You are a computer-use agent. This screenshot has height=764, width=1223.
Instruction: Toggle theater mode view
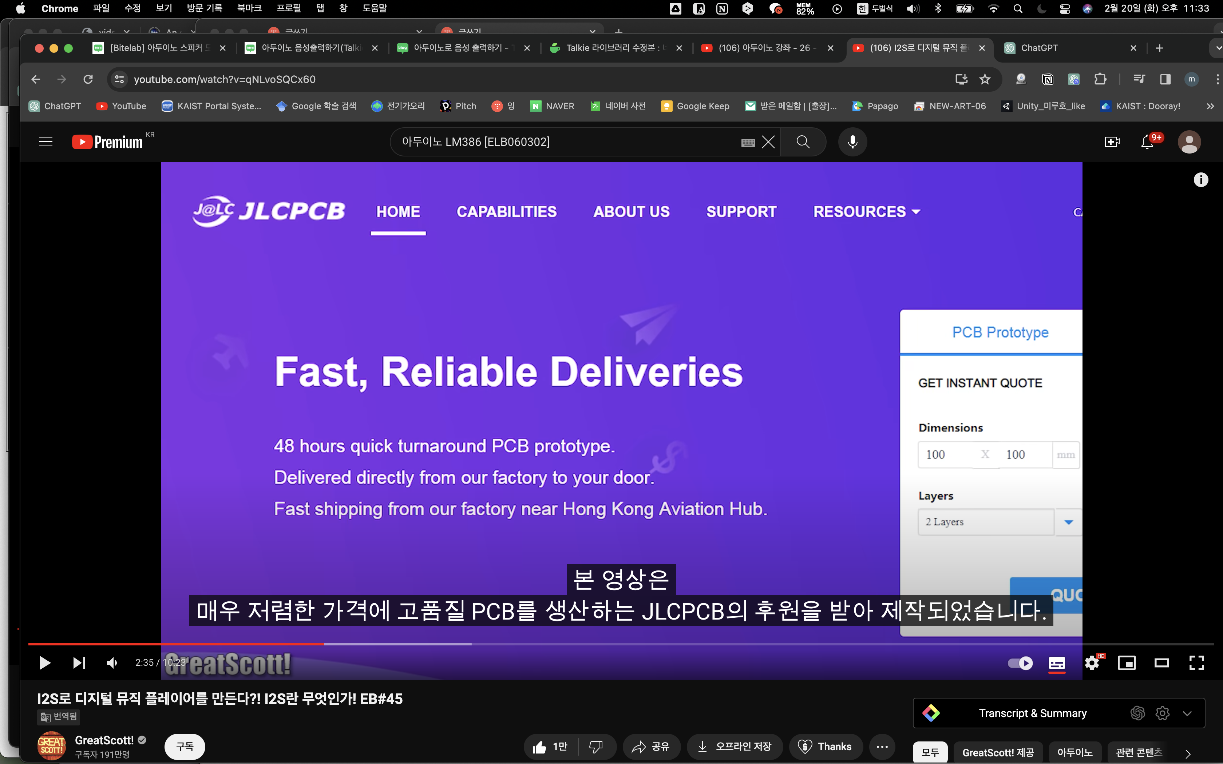click(1161, 663)
